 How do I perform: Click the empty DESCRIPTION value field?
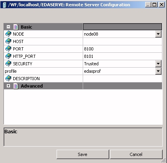tap(123, 79)
